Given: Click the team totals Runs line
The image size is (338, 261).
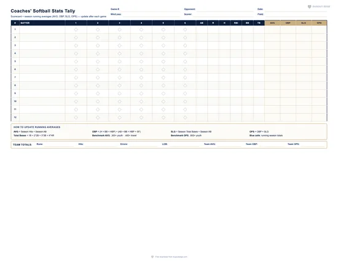Looking at the screenshot, I should tap(59, 145).
